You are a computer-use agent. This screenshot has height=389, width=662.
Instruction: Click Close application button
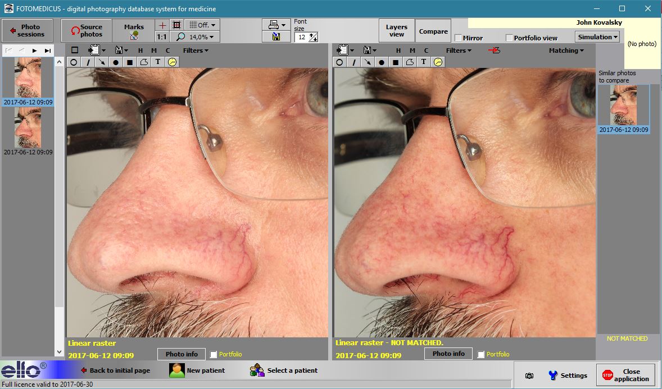click(x=625, y=375)
